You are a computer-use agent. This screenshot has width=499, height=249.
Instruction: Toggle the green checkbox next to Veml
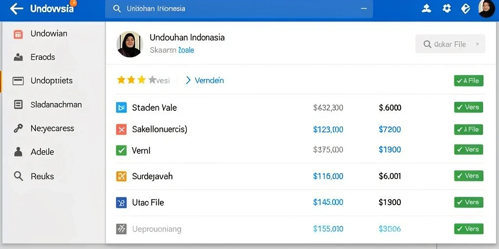121,150
